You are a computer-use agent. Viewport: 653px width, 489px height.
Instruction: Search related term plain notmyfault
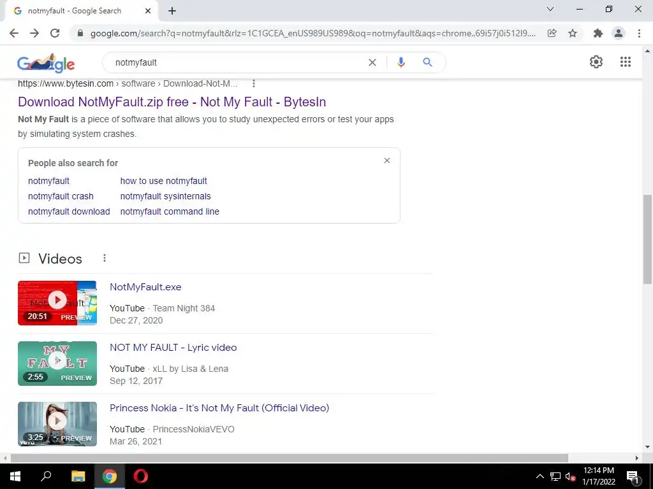48,181
